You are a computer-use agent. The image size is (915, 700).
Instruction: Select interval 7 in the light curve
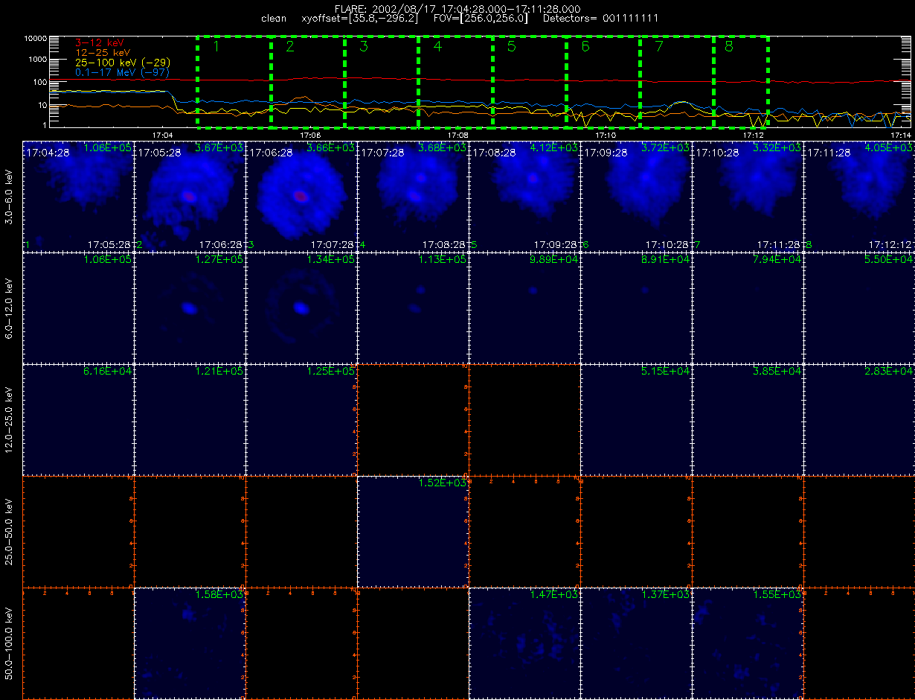point(676,81)
